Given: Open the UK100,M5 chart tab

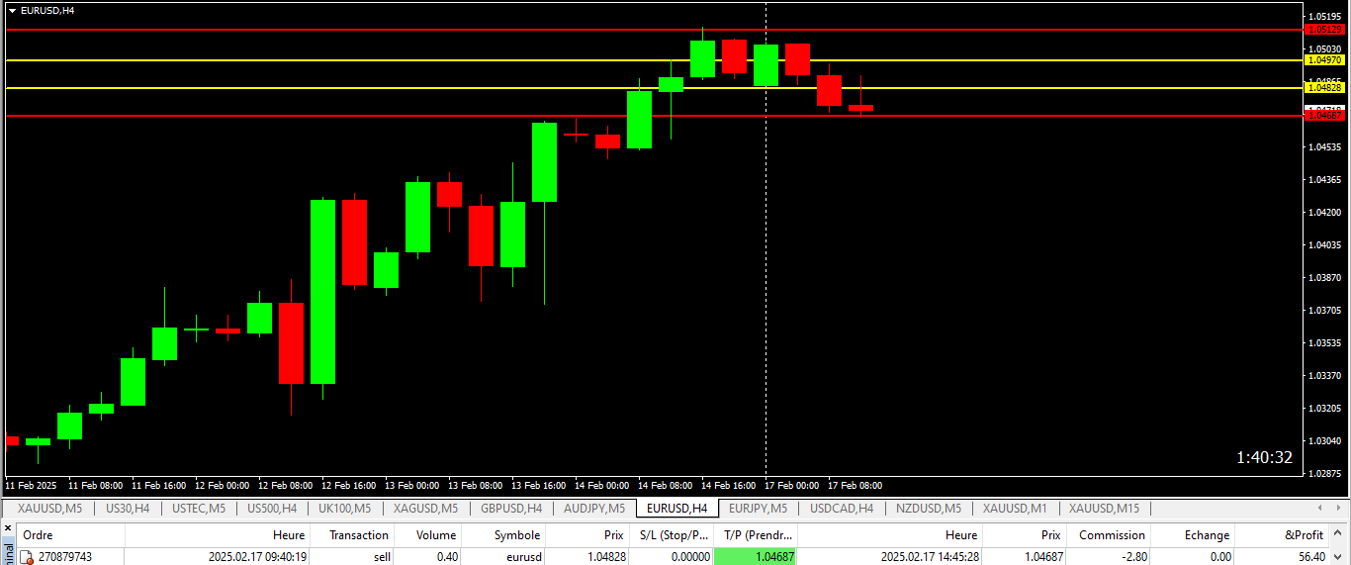Looking at the screenshot, I should tap(344, 509).
